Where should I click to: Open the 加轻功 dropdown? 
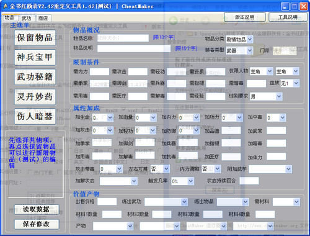pos(146,130)
